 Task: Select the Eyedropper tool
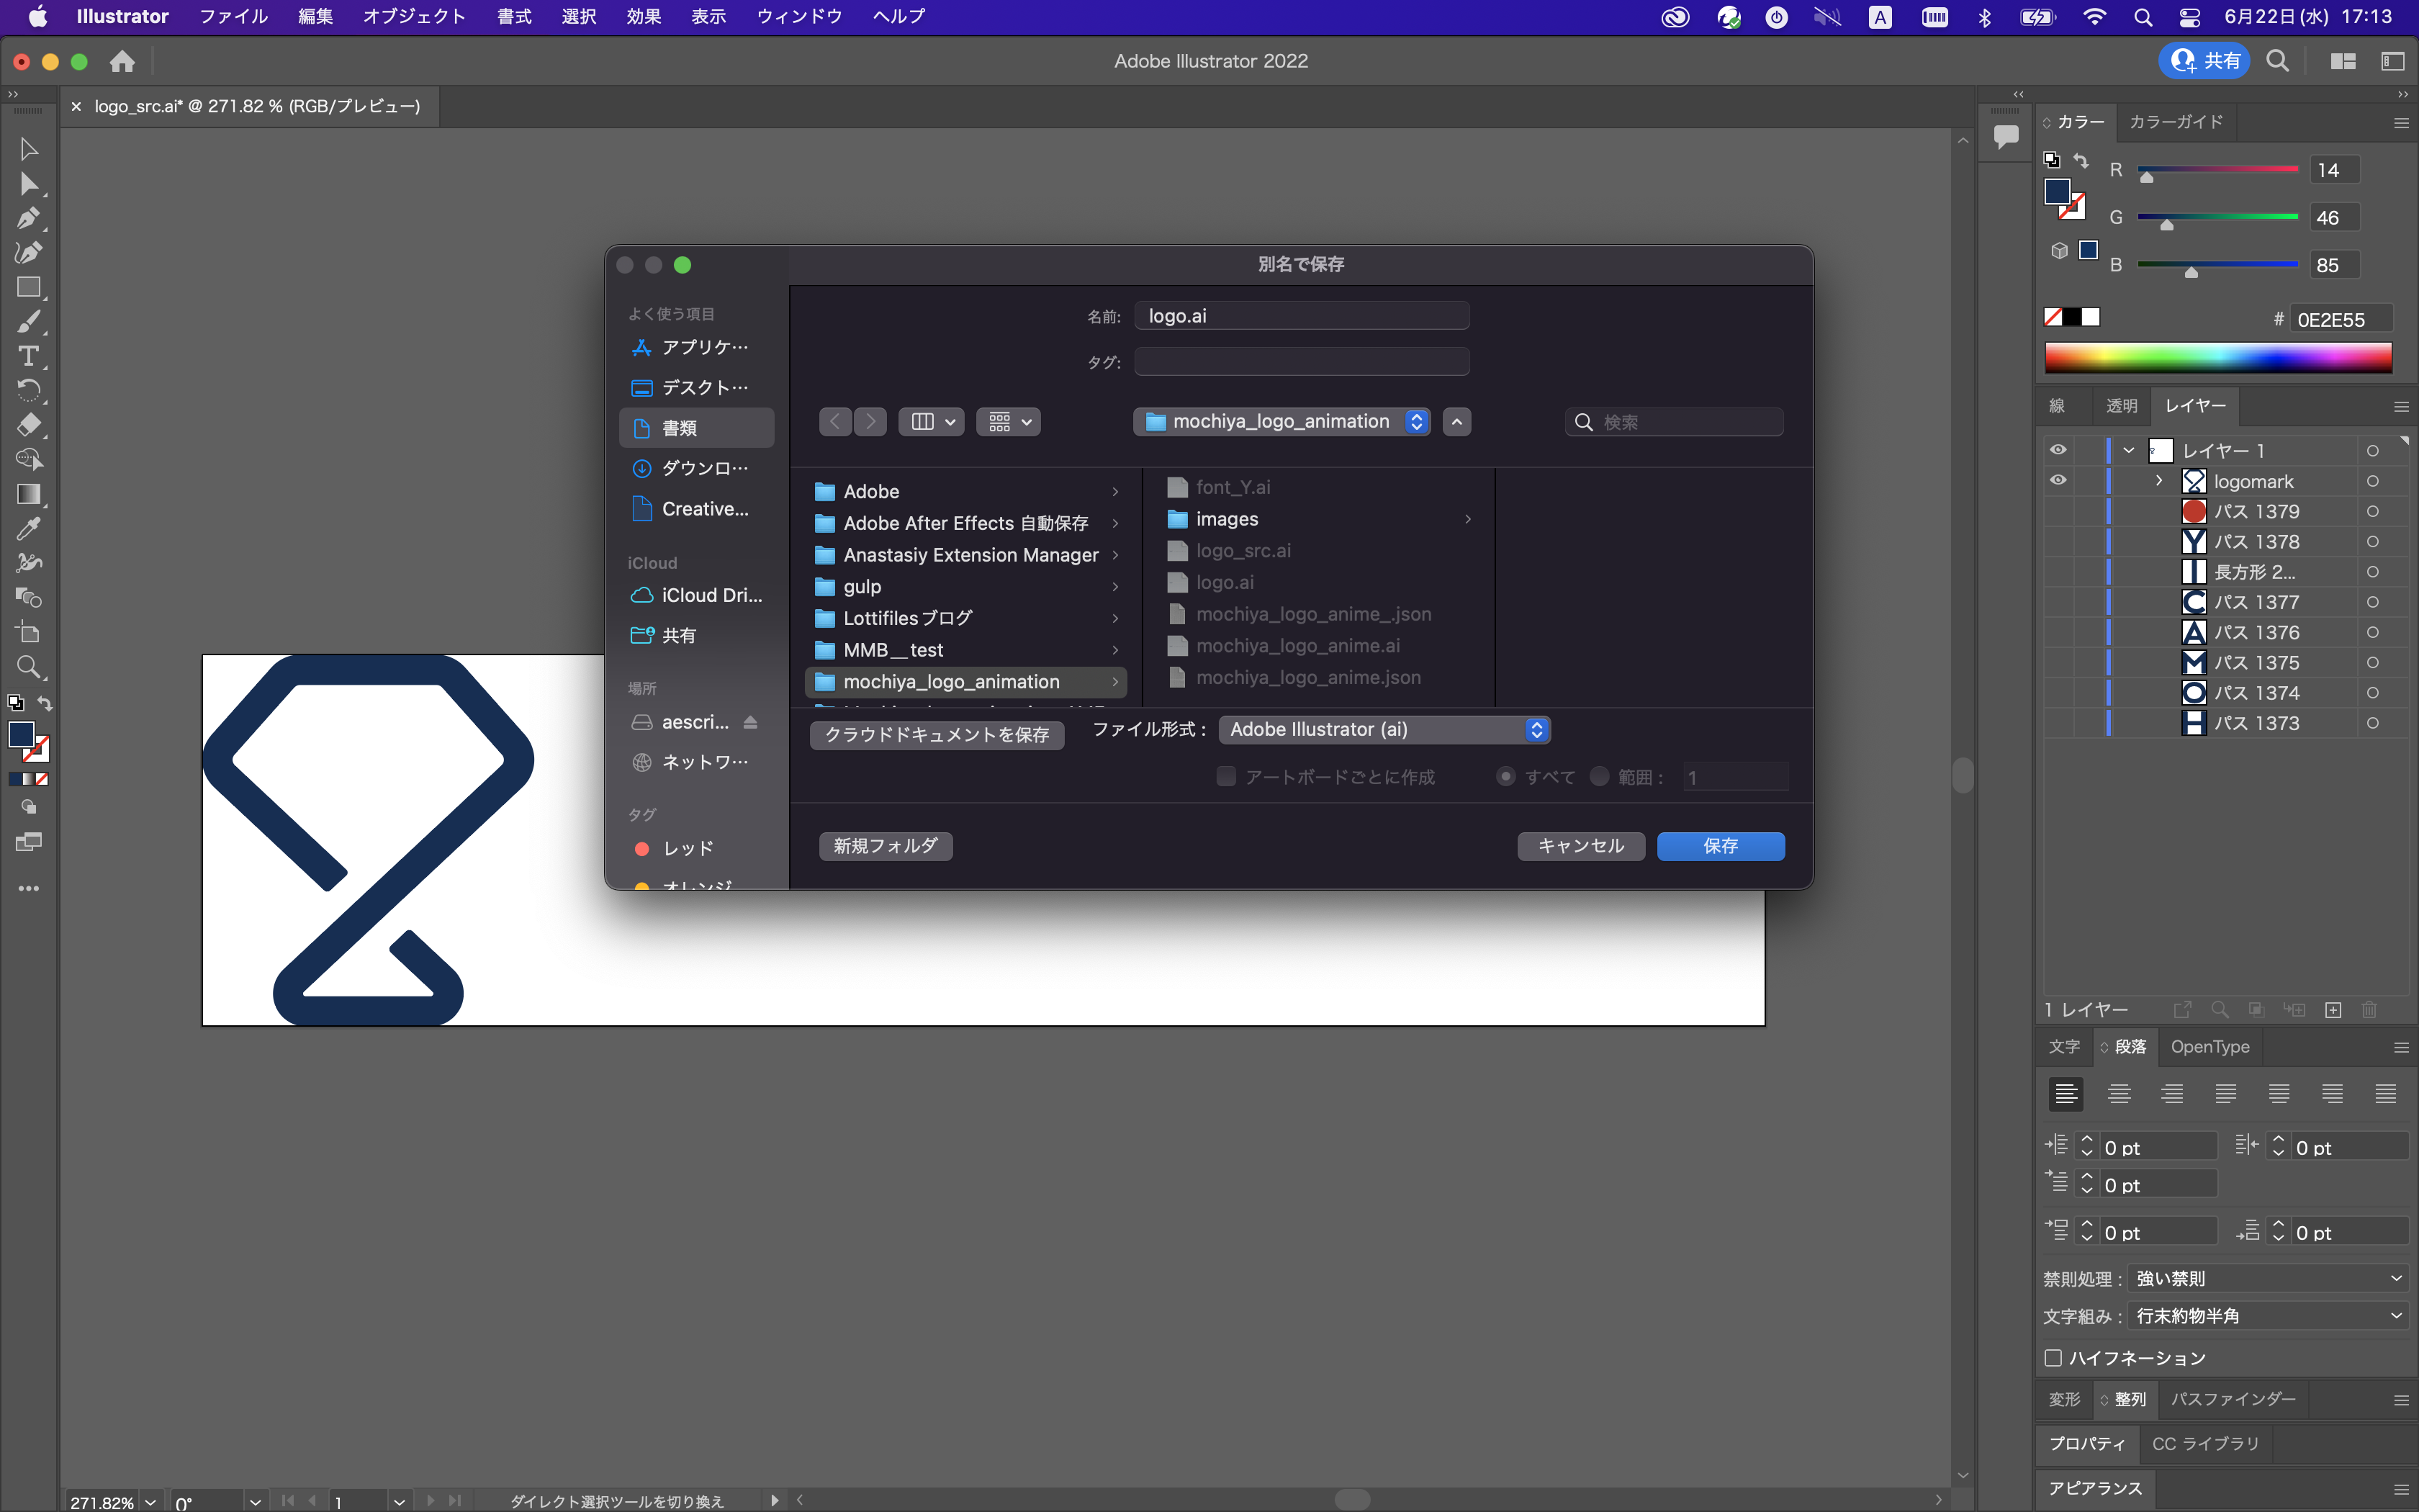coord(28,528)
